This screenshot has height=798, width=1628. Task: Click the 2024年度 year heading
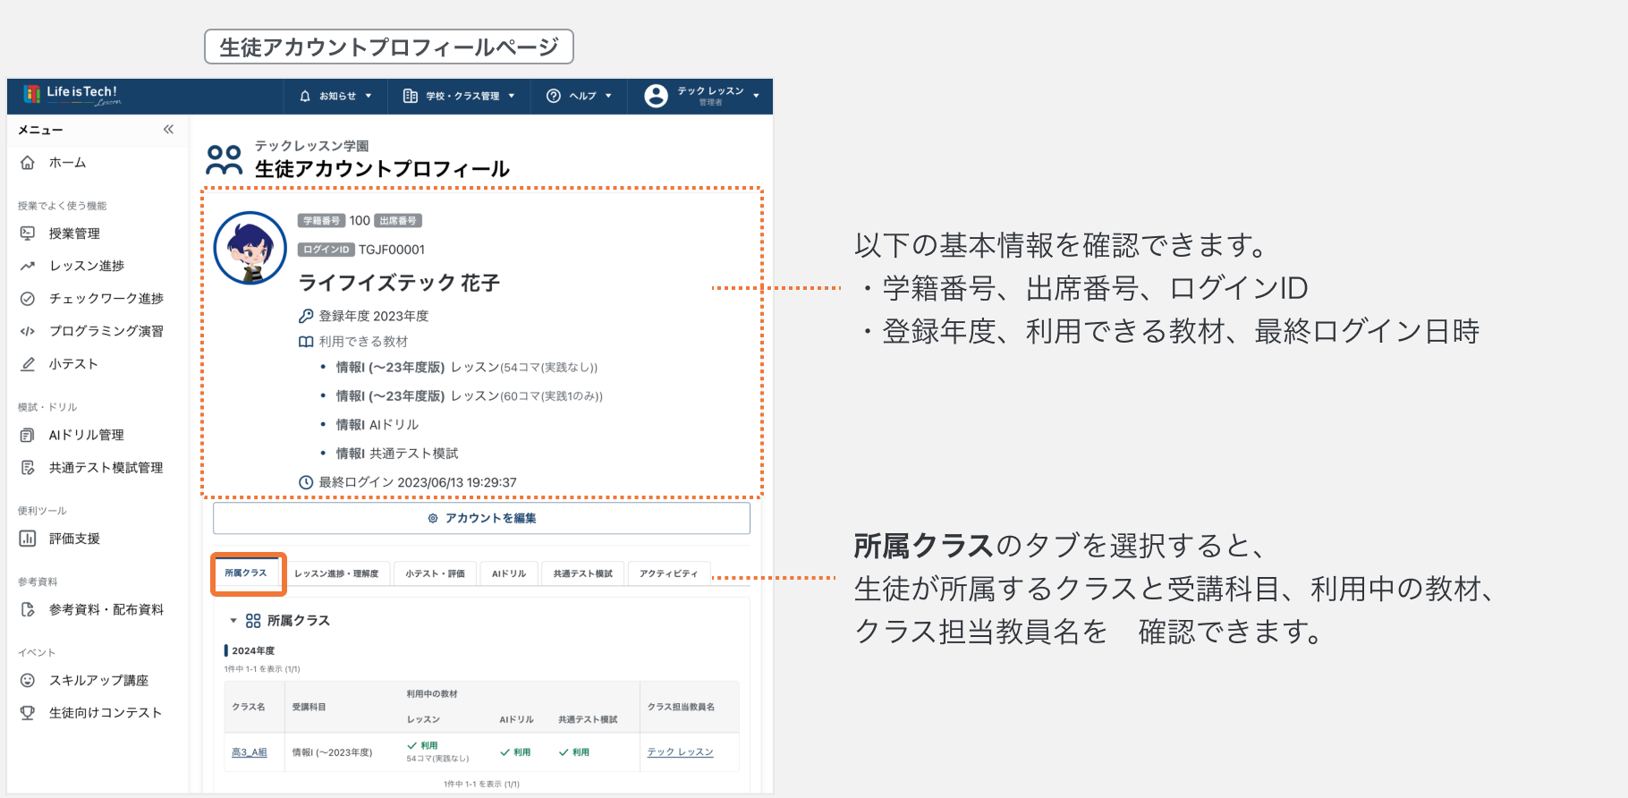coord(253,650)
